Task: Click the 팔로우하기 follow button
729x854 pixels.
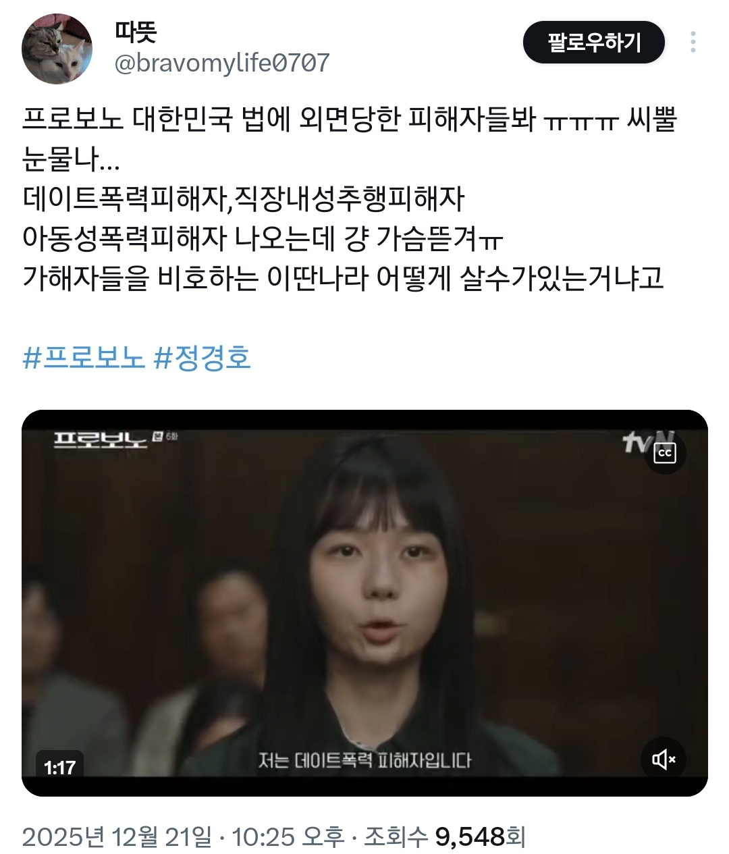Action: (594, 43)
